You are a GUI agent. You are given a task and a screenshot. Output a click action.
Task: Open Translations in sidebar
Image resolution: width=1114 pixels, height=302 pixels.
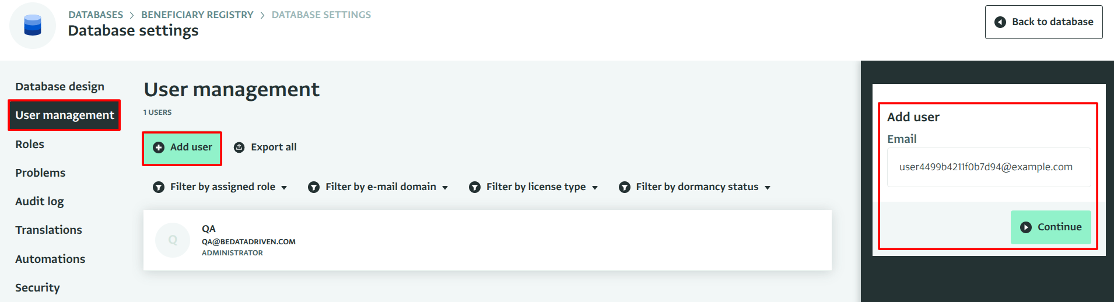pyautogui.click(x=48, y=230)
